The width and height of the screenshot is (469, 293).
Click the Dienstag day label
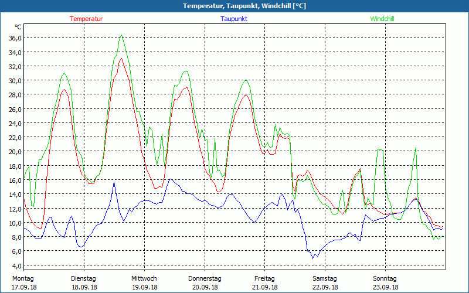tap(83, 279)
